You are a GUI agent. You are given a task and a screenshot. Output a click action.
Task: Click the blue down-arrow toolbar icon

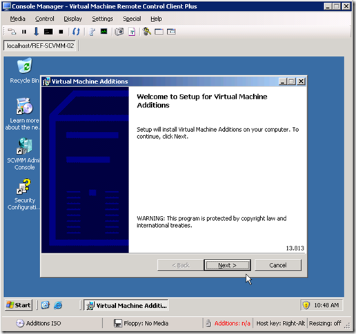36,31
